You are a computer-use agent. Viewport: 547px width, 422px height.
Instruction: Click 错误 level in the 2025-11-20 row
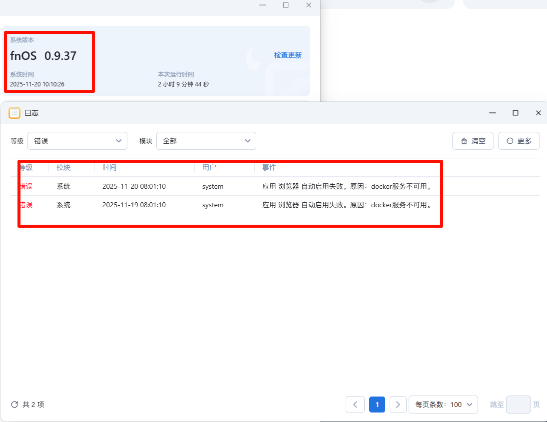click(26, 186)
